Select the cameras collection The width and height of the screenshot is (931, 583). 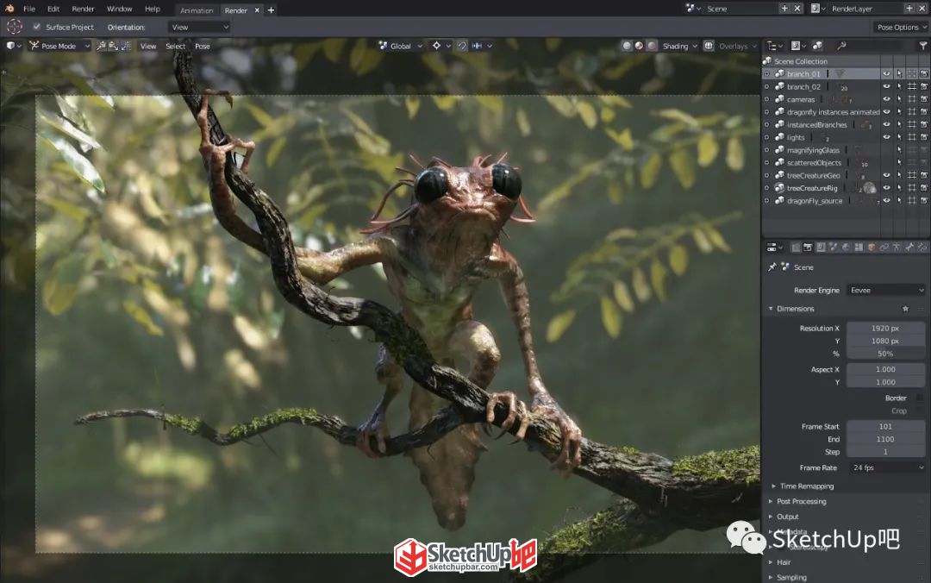point(800,99)
